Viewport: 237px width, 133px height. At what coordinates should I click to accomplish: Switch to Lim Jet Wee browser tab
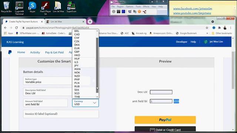click(x=65, y=22)
